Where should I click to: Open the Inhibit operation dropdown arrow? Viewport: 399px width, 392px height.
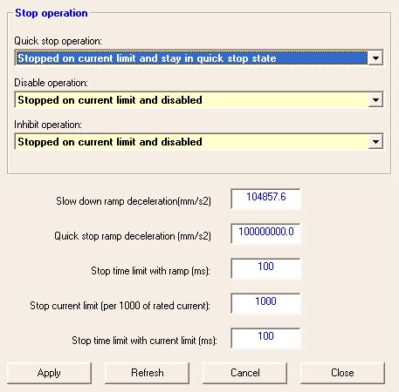tap(375, 142)
